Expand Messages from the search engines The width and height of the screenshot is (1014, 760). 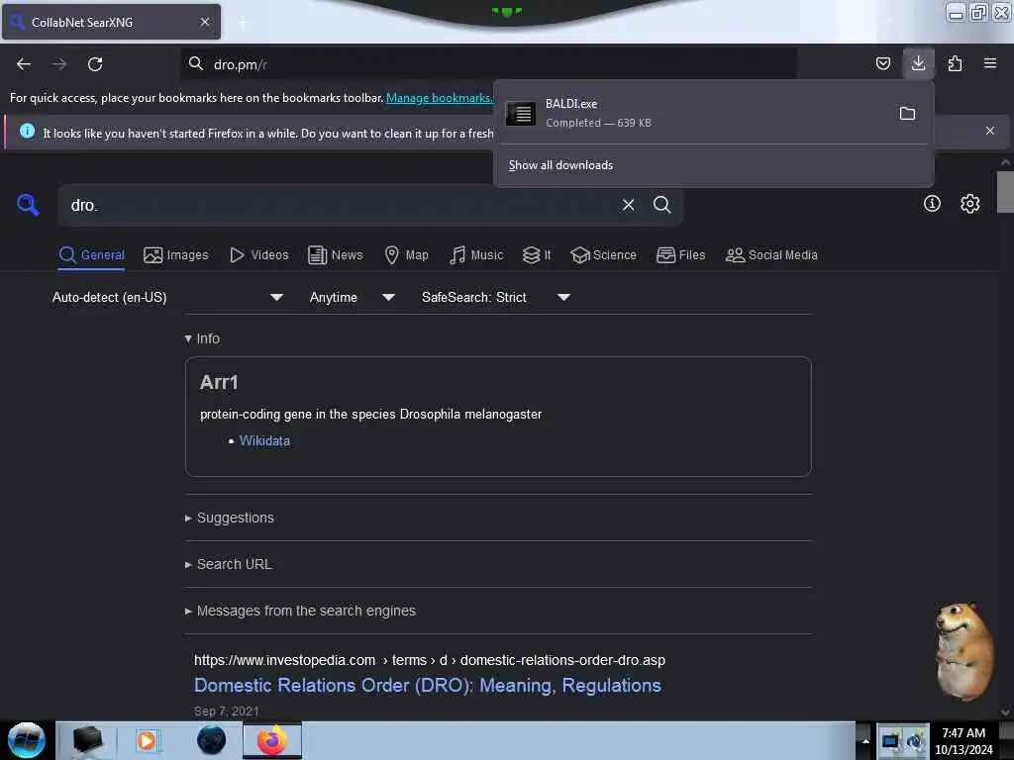[300, 611]
